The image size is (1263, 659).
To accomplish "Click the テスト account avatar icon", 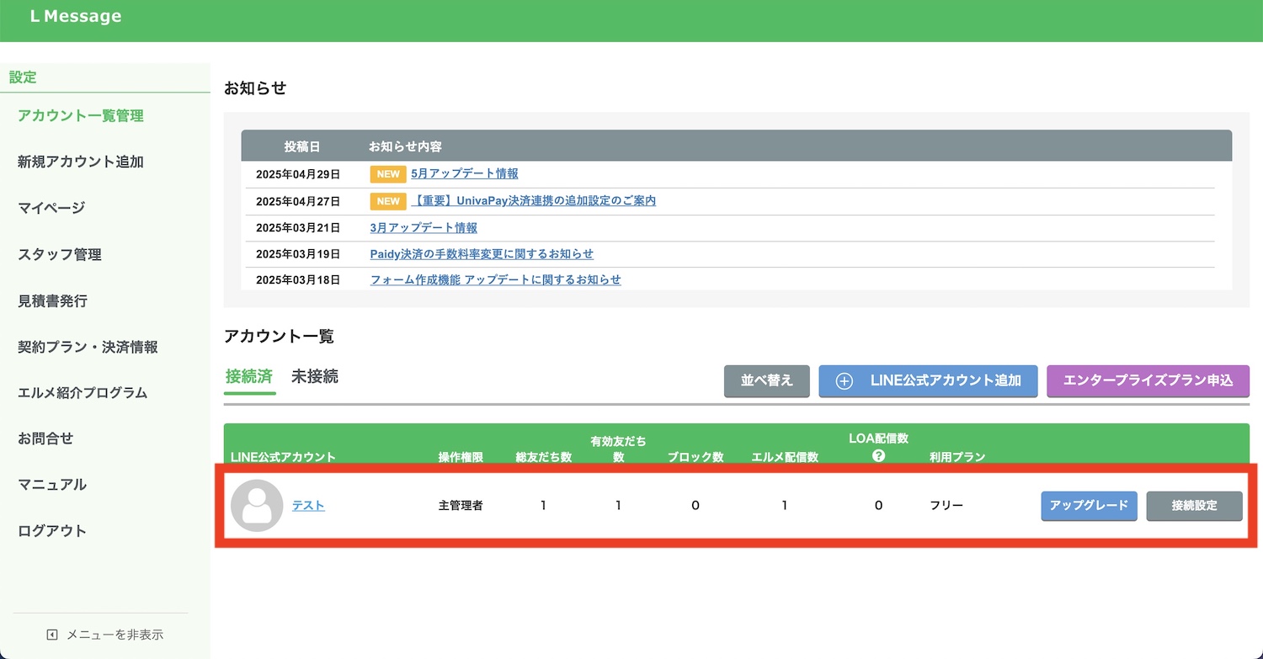I will (x=257, y=506).
